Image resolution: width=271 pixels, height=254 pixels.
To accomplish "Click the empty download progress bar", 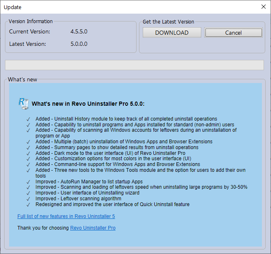I will pyautogui.click(x=134, y=65).
